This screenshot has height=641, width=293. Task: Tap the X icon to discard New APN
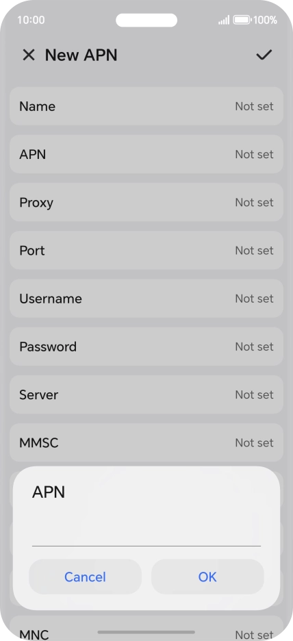(29, 55)
